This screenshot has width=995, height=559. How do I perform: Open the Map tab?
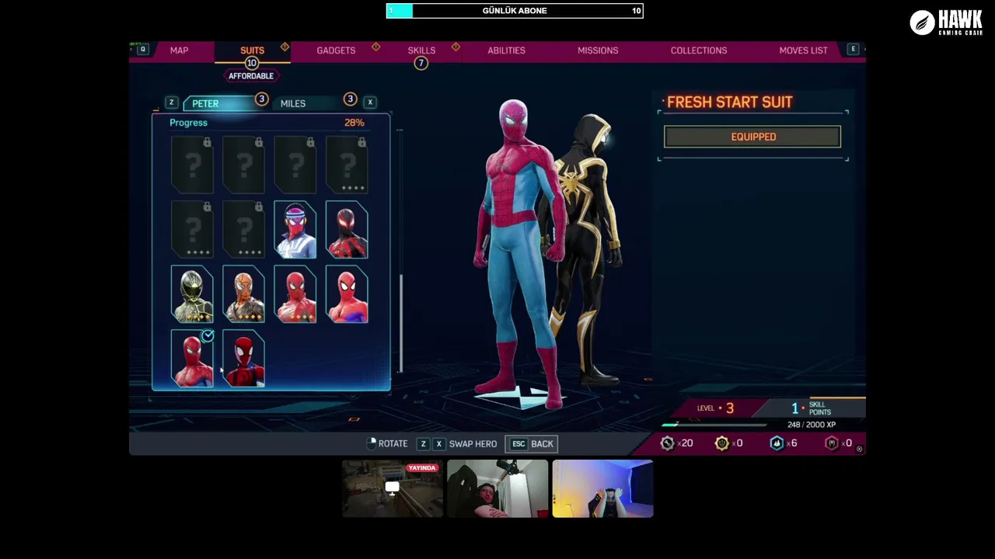179,50
